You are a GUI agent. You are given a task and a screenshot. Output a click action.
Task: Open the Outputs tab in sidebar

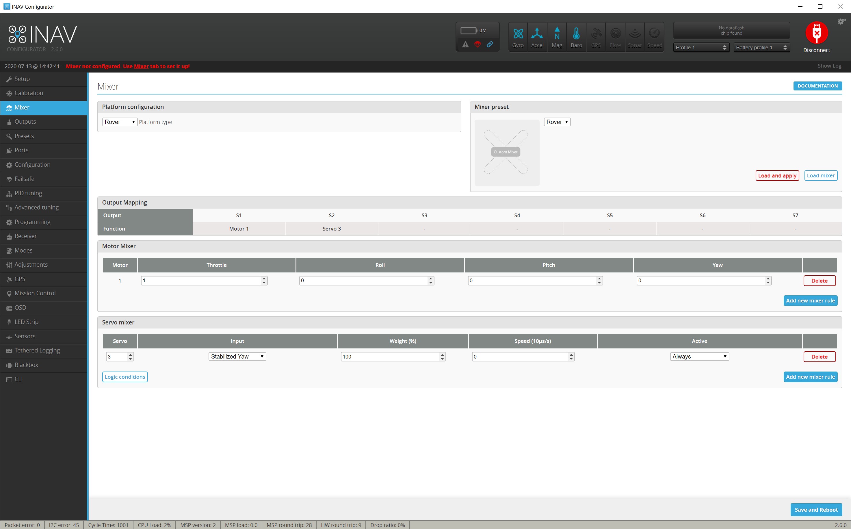pos(25,122)
